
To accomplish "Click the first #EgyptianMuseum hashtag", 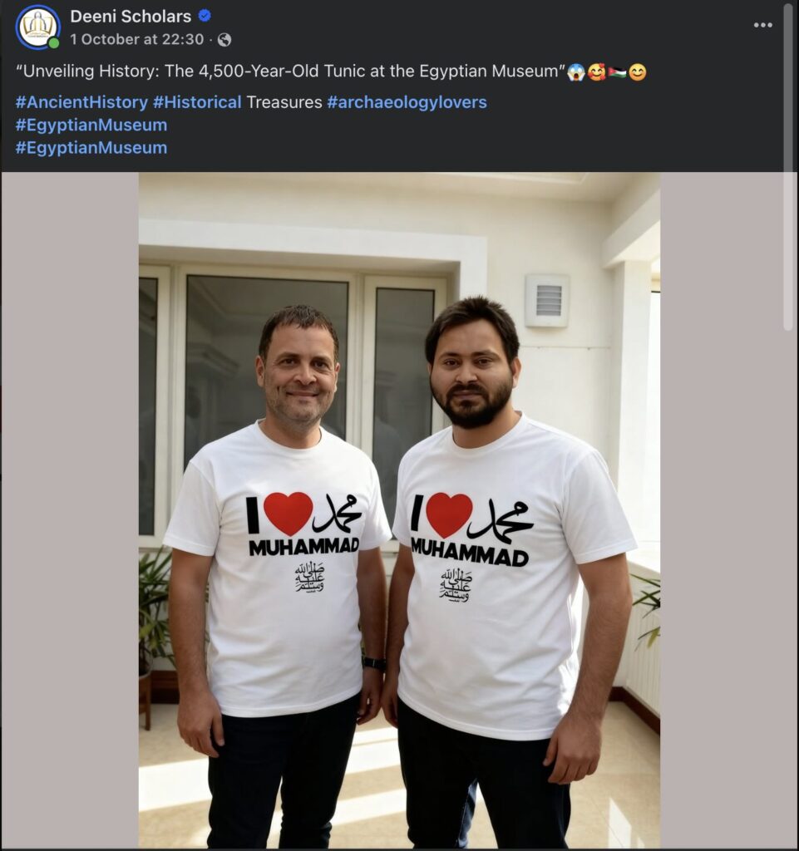I will click(91, 125).
